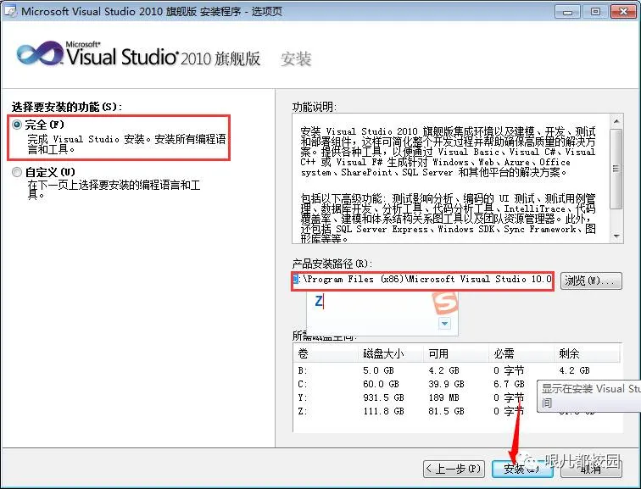Click the feature description scrollbar thumb
The image size is (641, 489).
(616, 169)
